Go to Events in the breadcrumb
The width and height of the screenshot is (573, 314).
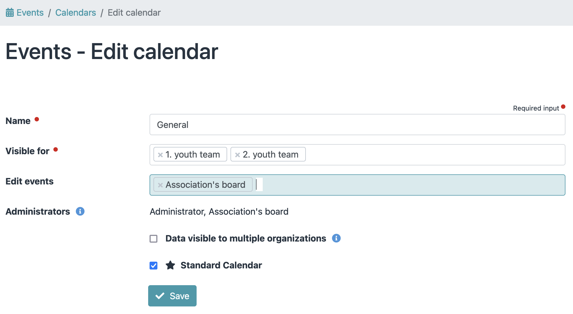tap(30, 13)
